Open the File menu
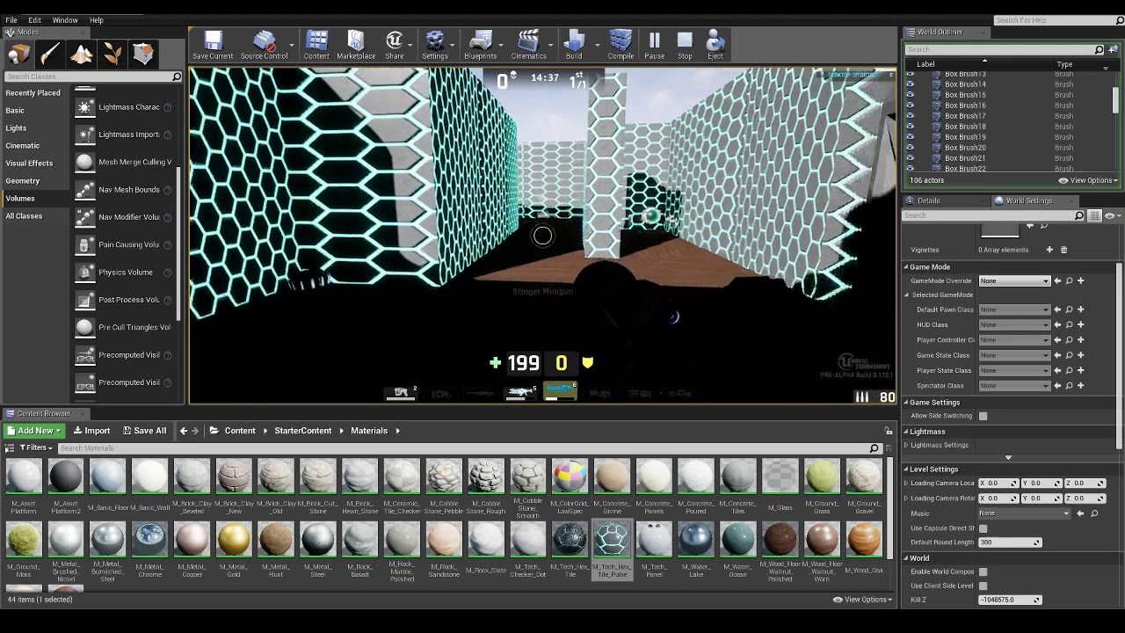The height and width of the screenshot is (633, 1125). 11,20
